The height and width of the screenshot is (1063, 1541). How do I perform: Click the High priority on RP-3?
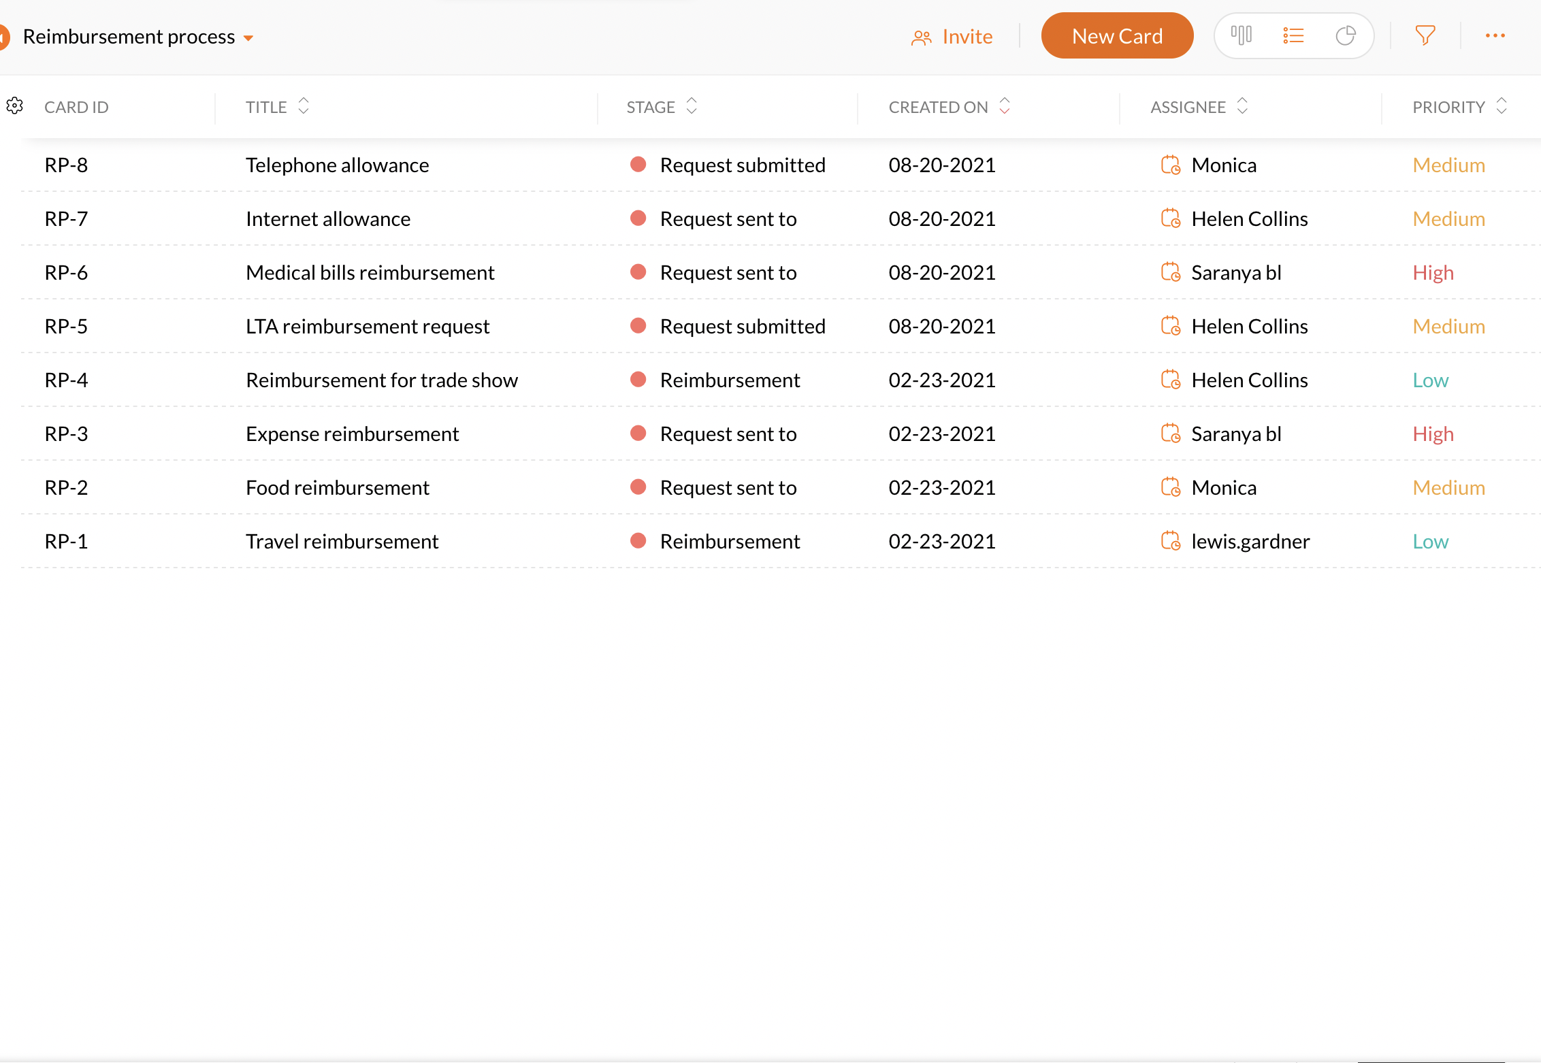pos(1433,434)
